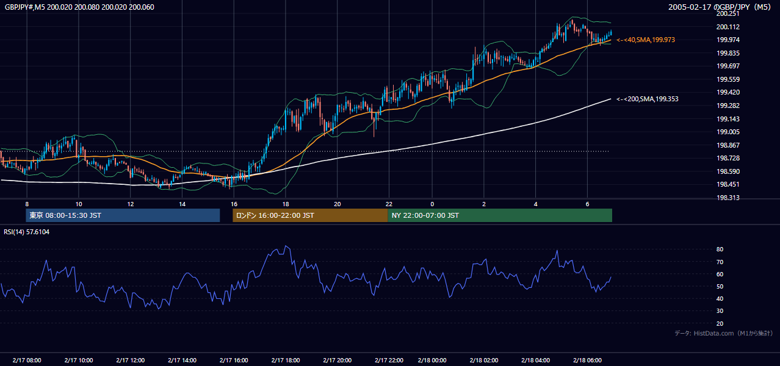Click price axis value 199.559
The width and height of the screenshot is (780, 366).
coord(728,79)
